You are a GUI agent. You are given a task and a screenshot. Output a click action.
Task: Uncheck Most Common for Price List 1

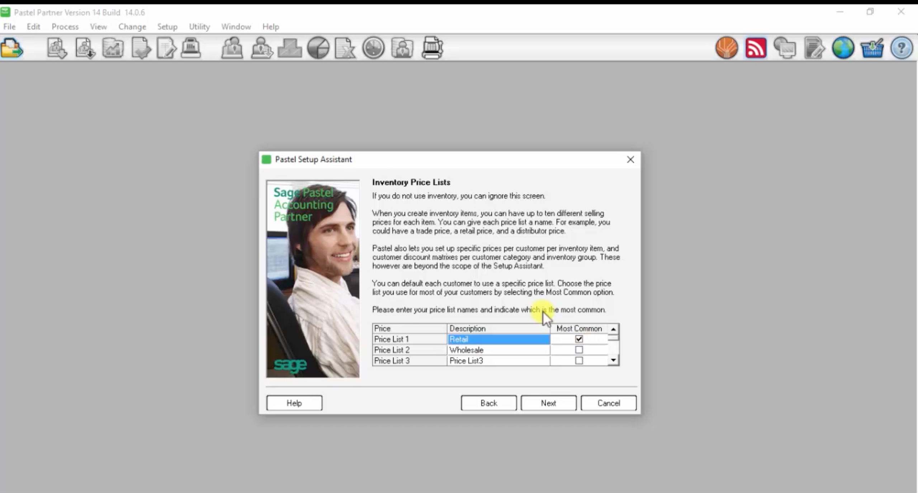pos(579,339)
